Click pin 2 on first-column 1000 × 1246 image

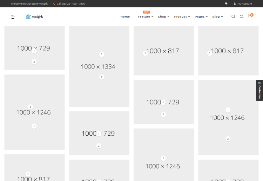(x=31, y=107)
